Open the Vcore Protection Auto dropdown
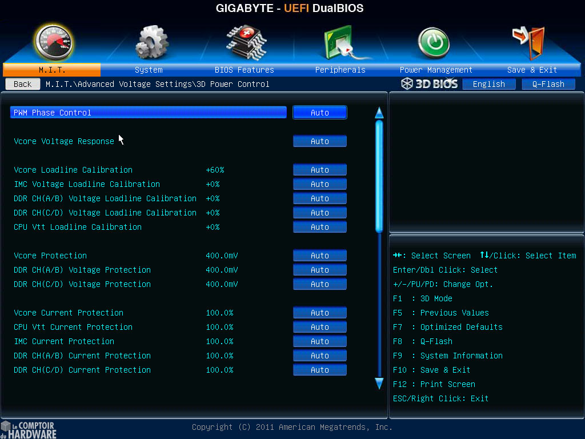 coord(319,255)
